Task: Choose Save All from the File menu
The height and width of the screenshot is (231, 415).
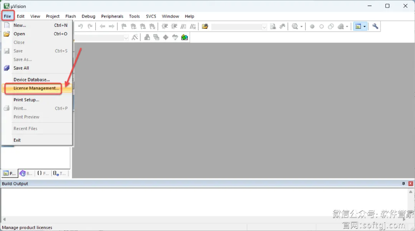Action: coord(37,68)
